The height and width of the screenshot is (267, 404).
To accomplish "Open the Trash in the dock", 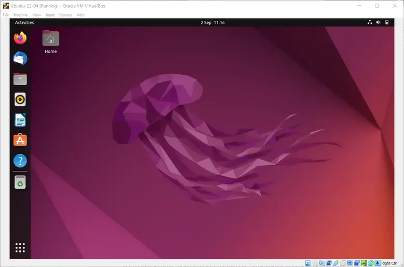I will click(x=20, y=182).
